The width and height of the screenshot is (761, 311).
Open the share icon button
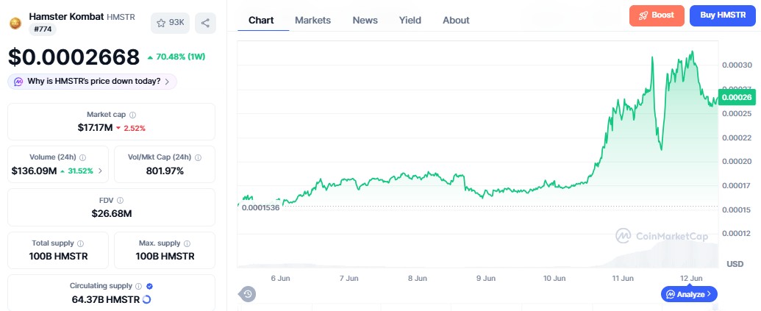coord(205,23)
